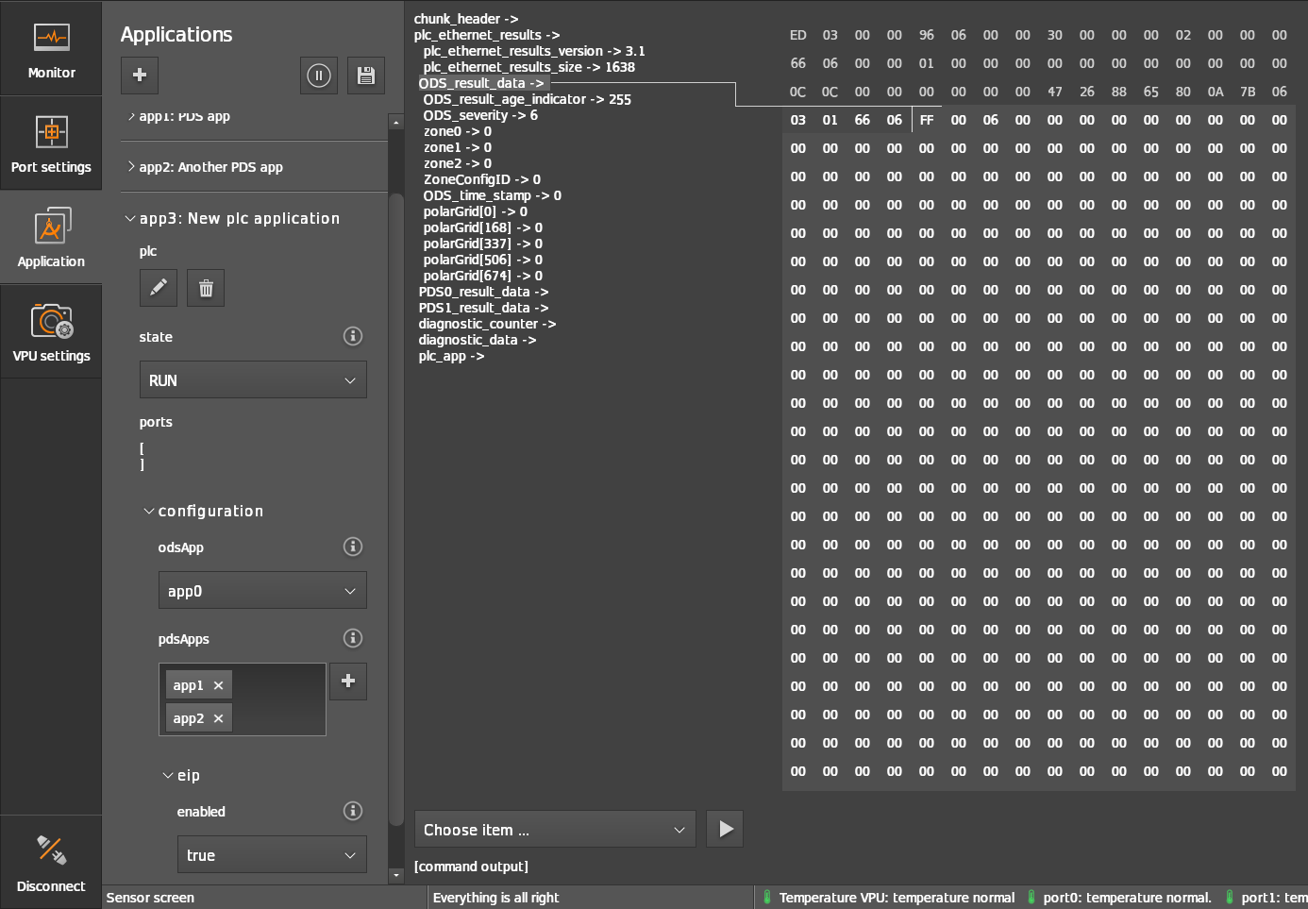Show info for the odsApp setting
The image size is (1308, 909).
[x=353, y=547]
